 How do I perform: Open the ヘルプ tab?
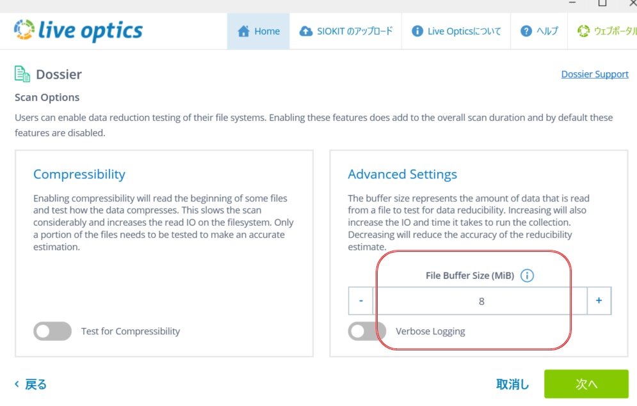pyautogui.click(x=539, y=31)
